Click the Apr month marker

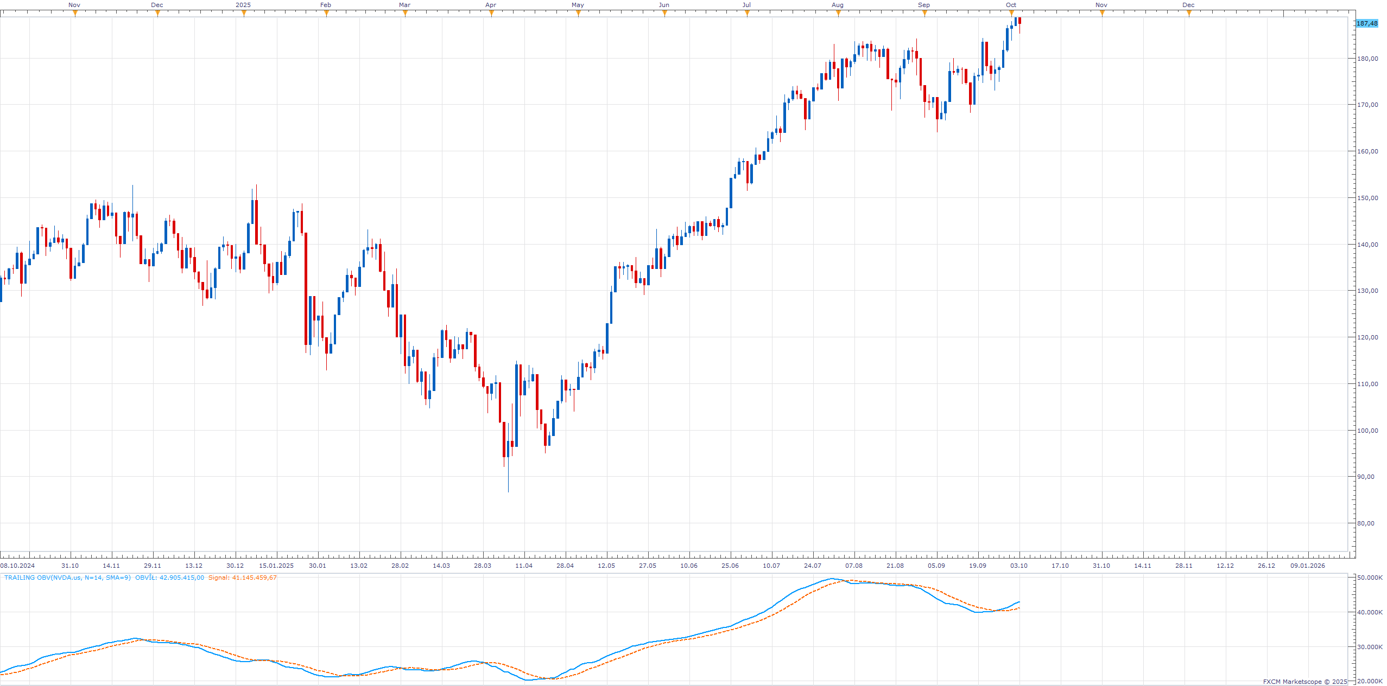point(491,5)
